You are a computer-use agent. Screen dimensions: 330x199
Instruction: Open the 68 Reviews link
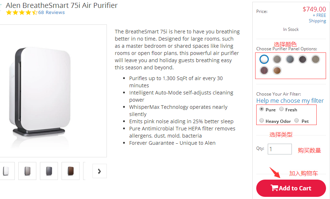click(51, 13)
